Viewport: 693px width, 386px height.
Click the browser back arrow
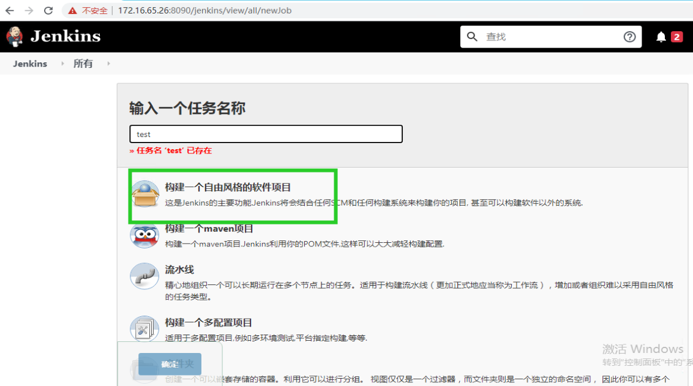(10, 10)
